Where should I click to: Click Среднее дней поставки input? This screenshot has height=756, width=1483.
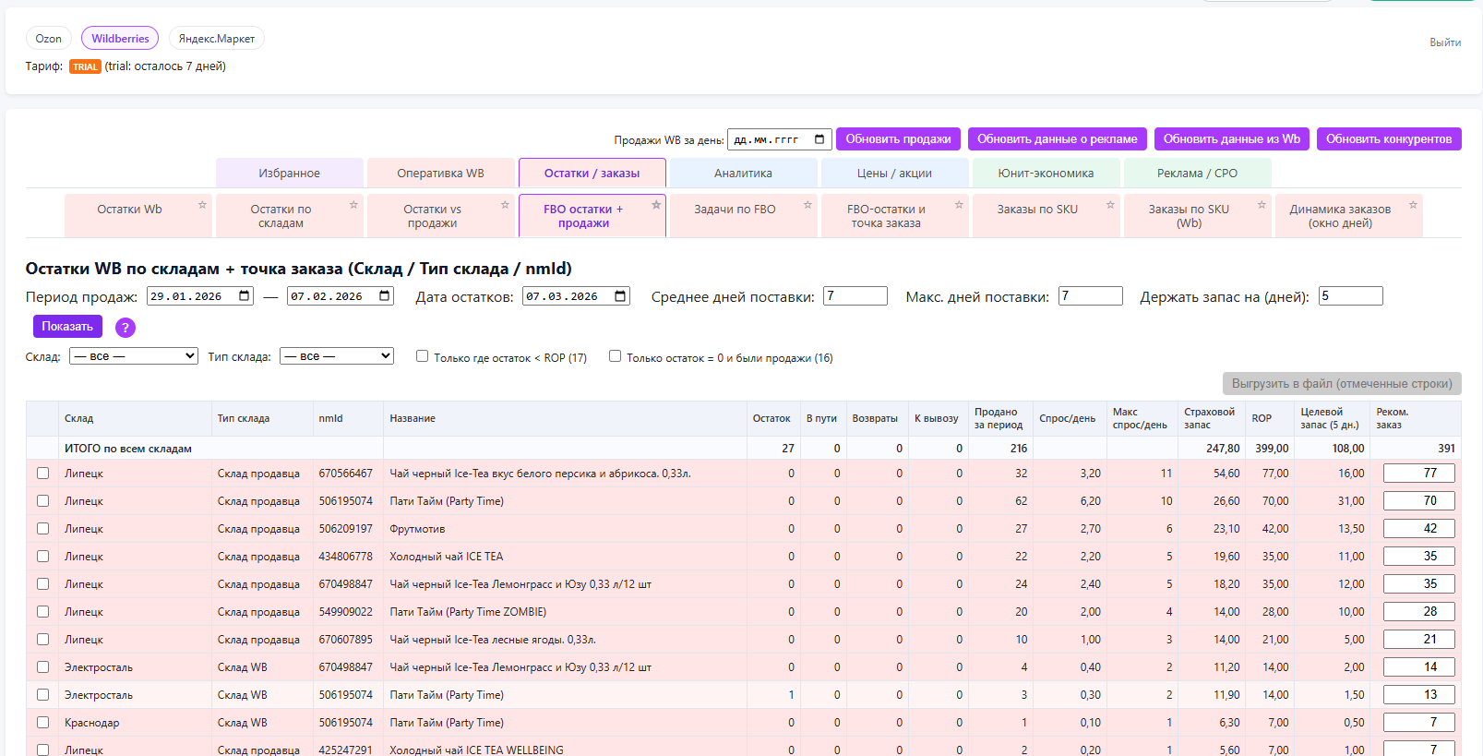coord(855,296)
